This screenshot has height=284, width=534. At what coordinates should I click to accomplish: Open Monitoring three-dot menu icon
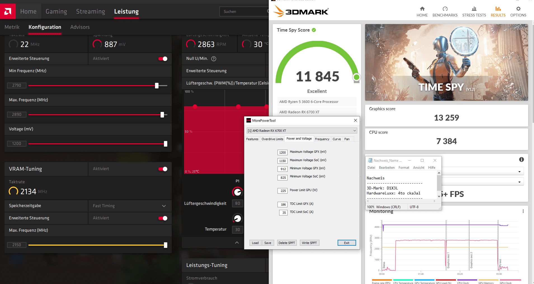click(x=523, y=211)
